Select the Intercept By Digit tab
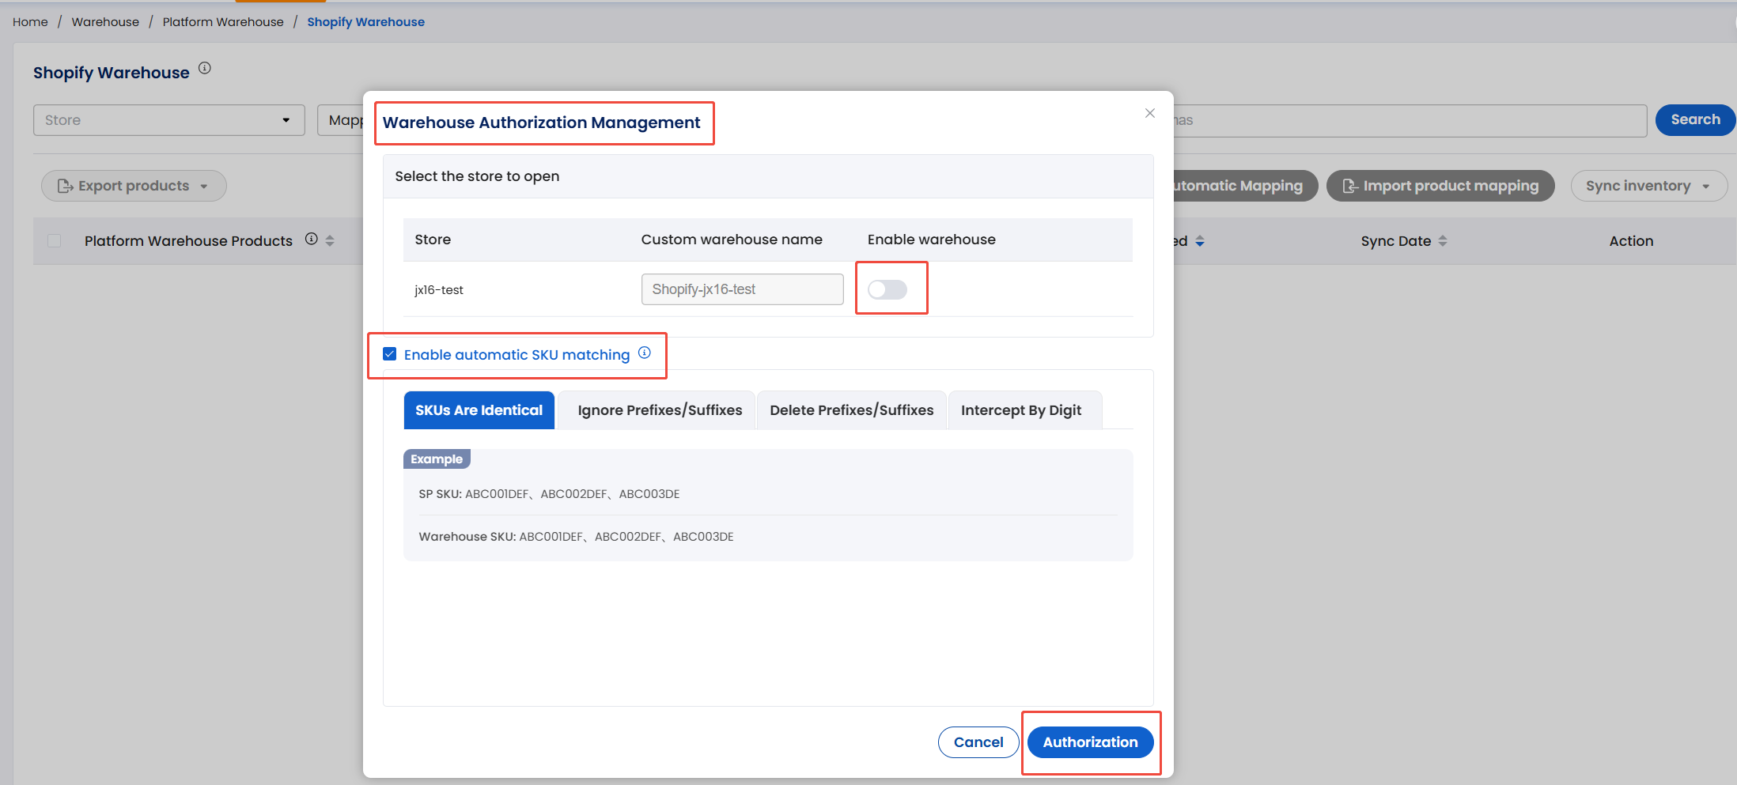The height and width of the screenshot is (785, 1737). [x=1020, y=410]
